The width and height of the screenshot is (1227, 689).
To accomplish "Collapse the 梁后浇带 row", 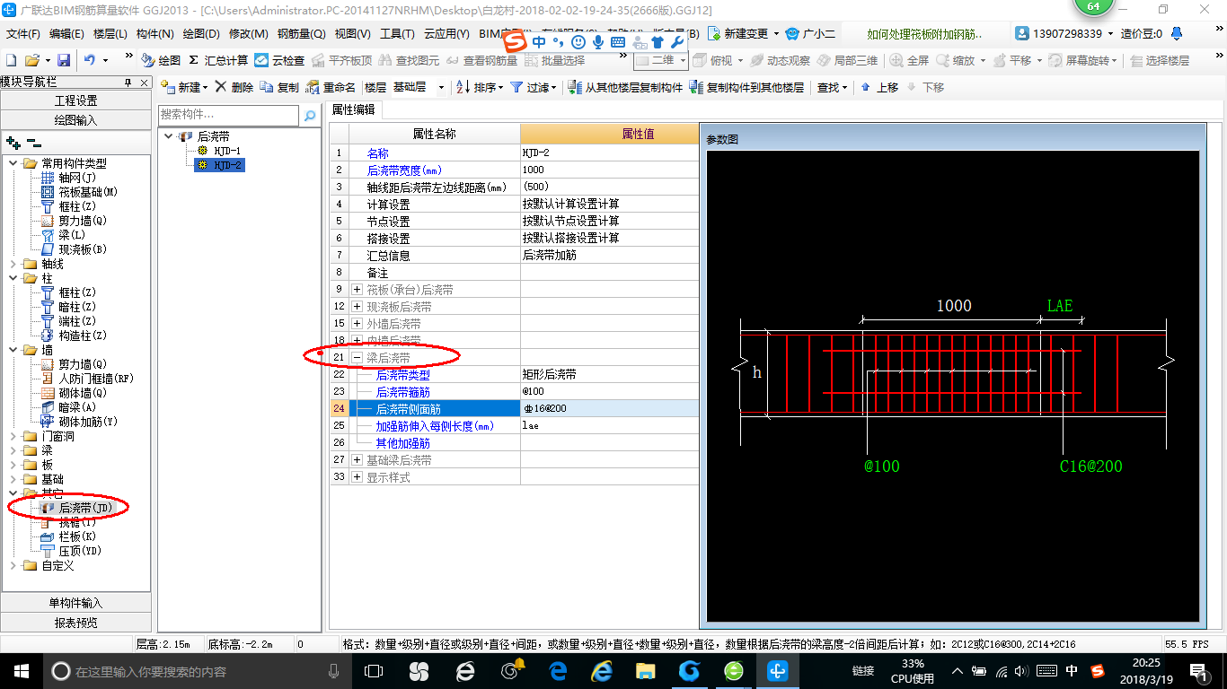I will coord(357,358).
